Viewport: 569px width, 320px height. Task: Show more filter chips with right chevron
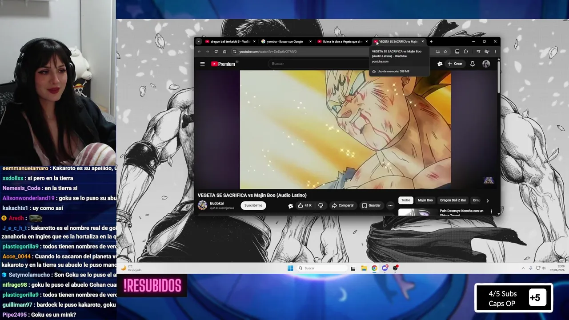[x=487, y=200]
